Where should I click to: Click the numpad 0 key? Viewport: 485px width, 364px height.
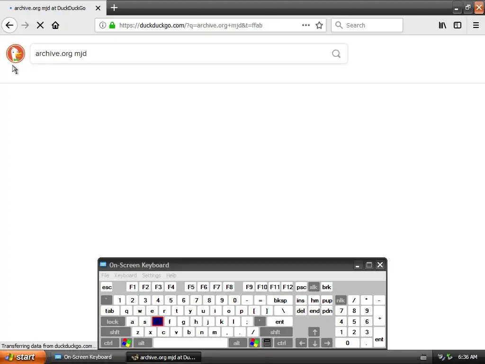coord(347,343)
